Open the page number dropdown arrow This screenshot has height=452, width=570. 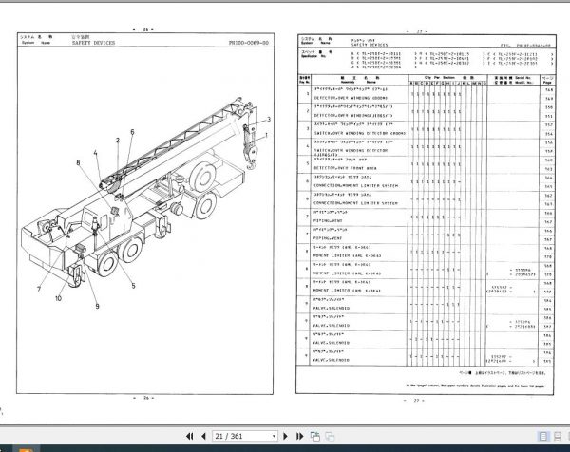(275, 437)
